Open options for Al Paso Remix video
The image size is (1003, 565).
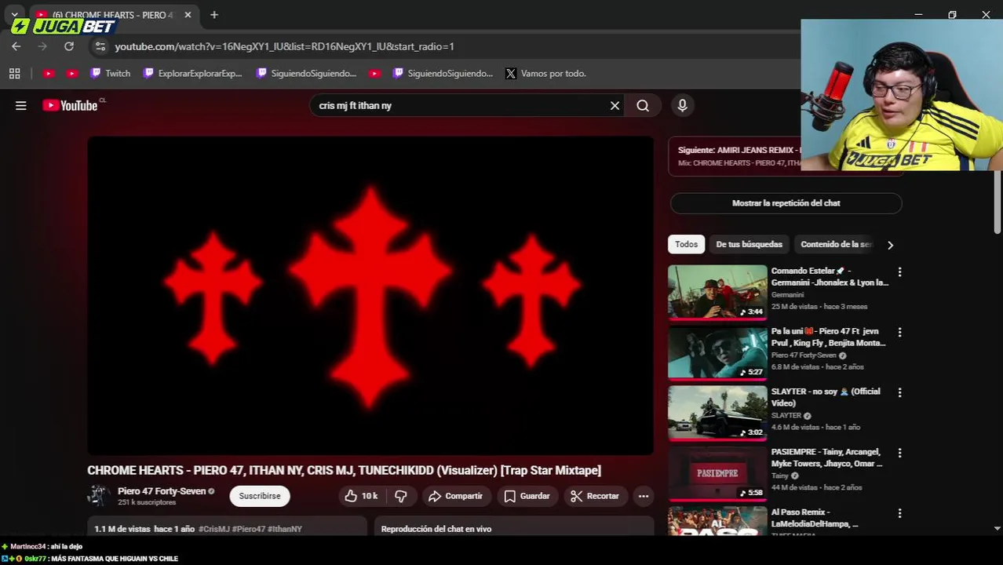click(899, 513)
